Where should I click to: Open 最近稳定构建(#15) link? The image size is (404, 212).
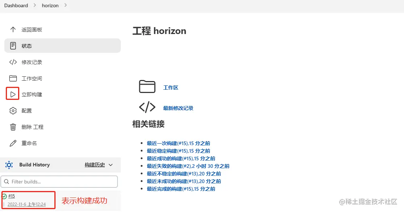click(x=178, y=151)
